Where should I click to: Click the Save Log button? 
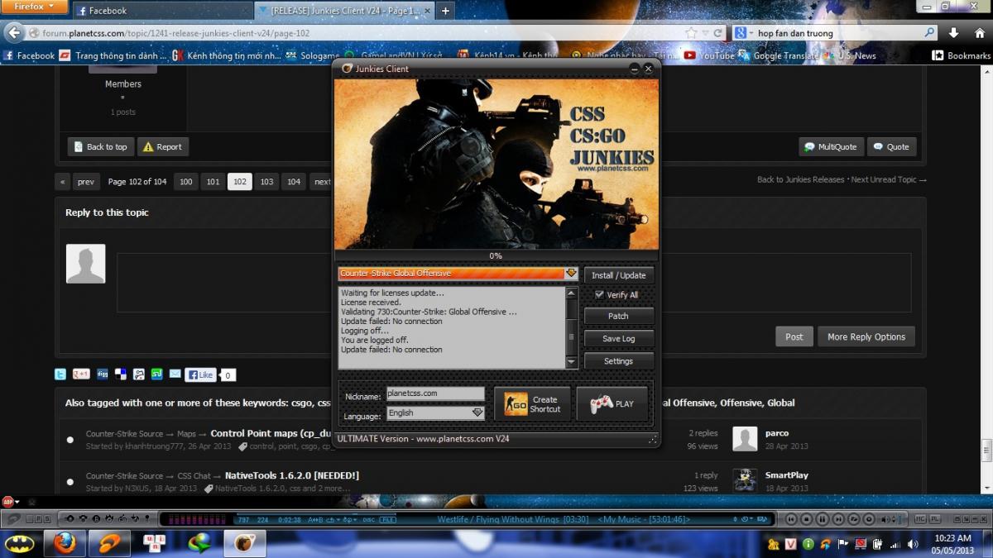[619, 339]
